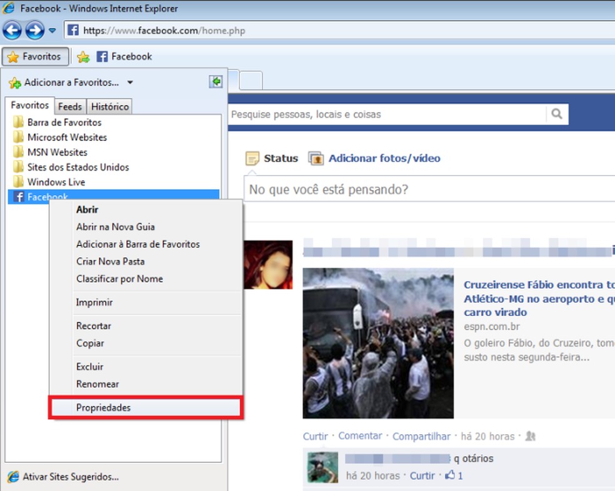Screen dimensions: 615x491
Task: Switch to the Histórico tab
Action: 110,107
